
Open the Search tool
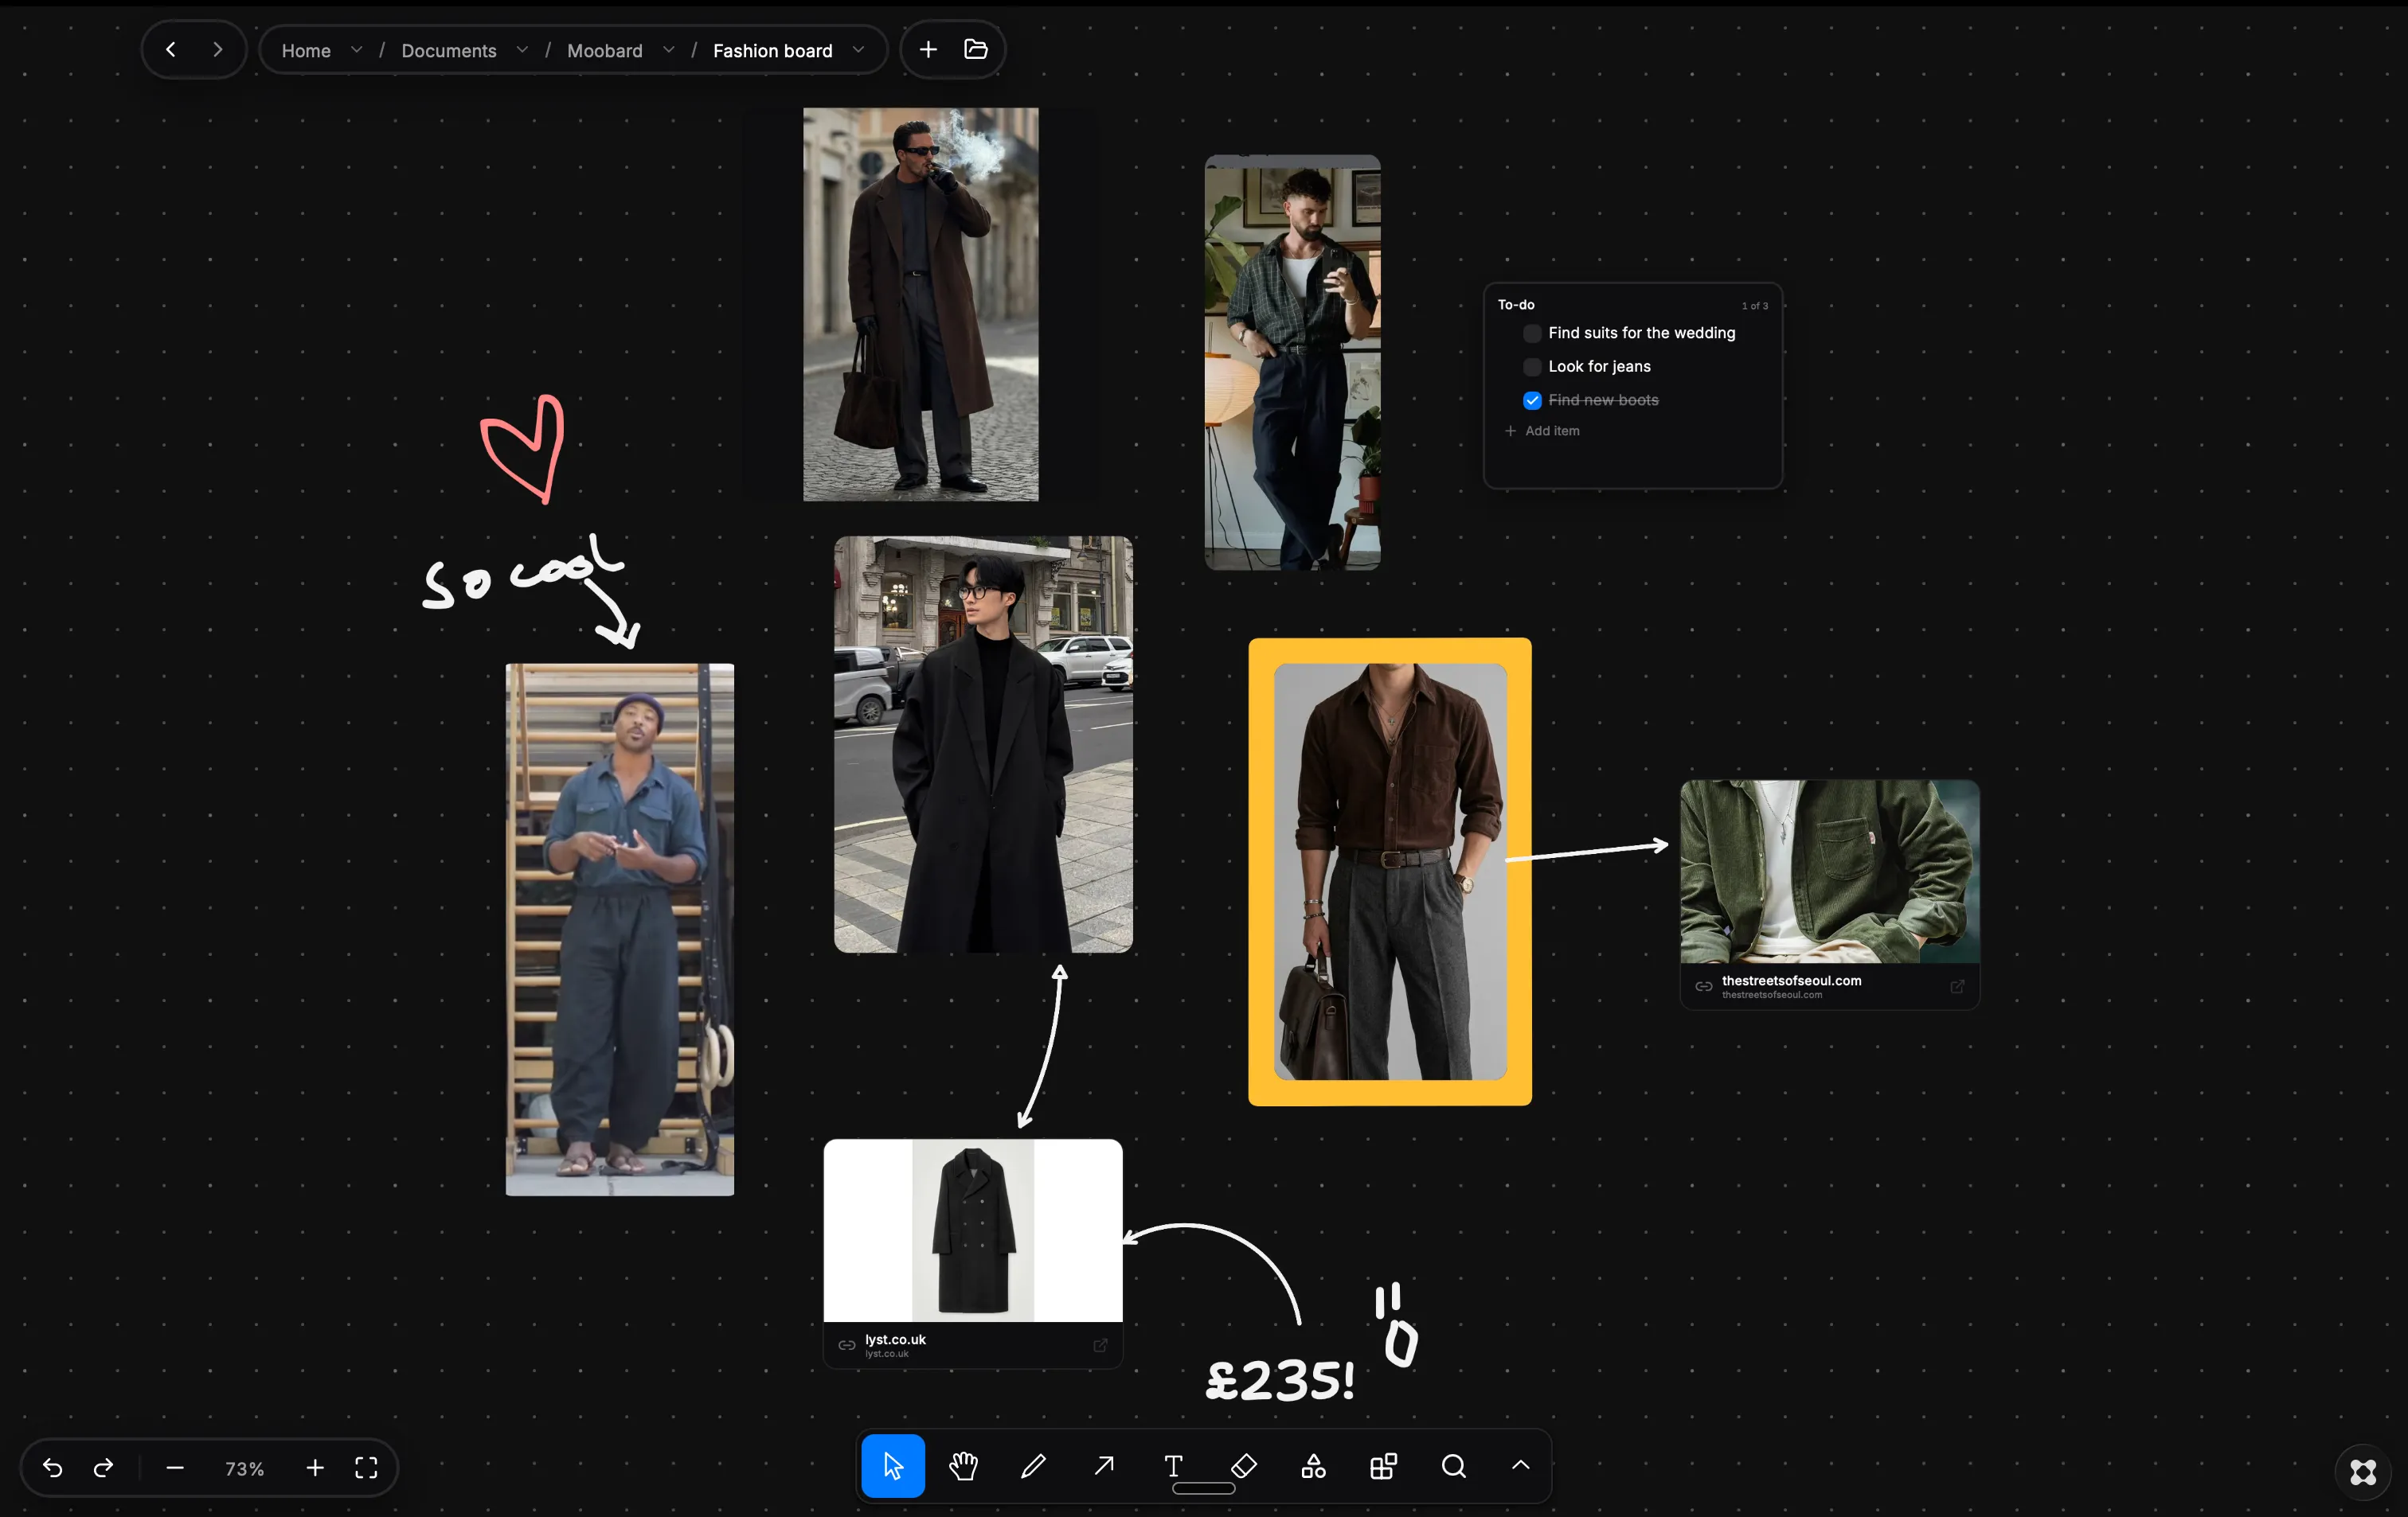tap(1454, 1466)
